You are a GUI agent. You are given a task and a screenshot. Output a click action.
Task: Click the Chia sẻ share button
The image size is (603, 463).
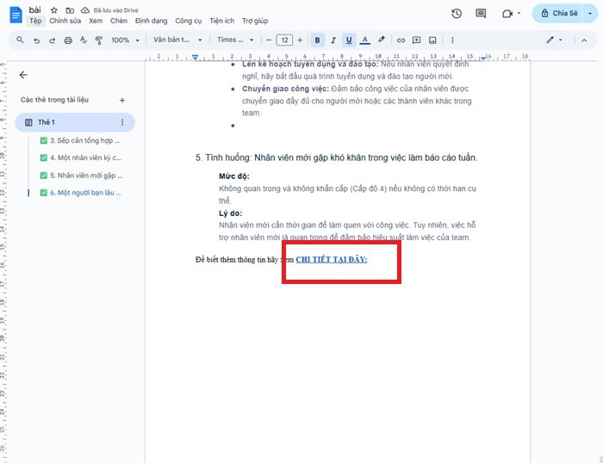[x=558, y=14]
